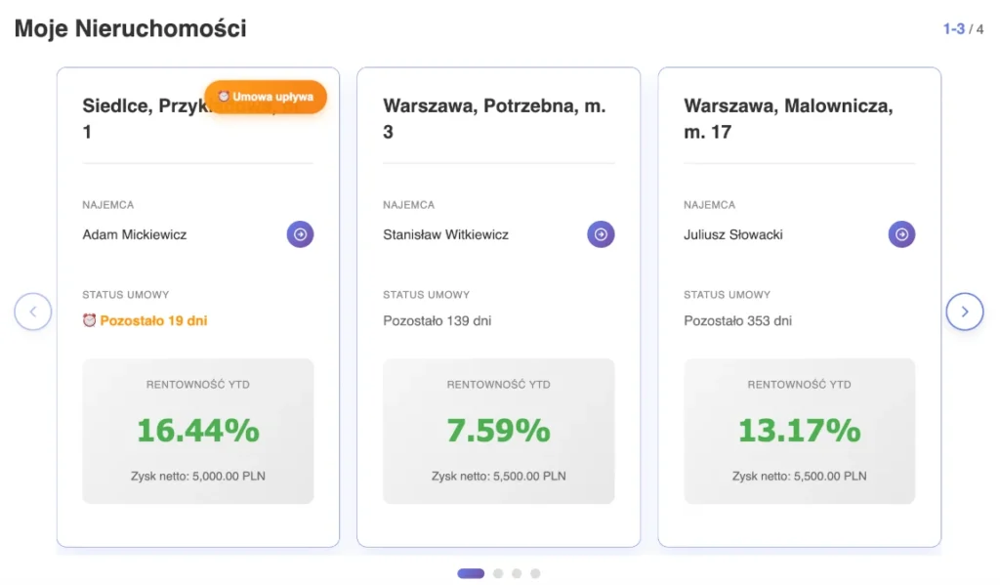Viewport: 1000px width, 585px height.
Task: Click the 16.44% profitability box
Action: pos(198,431)
